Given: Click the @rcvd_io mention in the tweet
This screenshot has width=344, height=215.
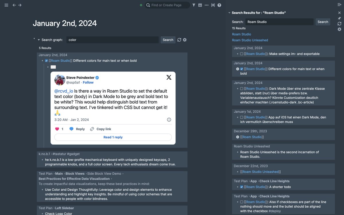Looking at the screenshot, I should 64,91.
